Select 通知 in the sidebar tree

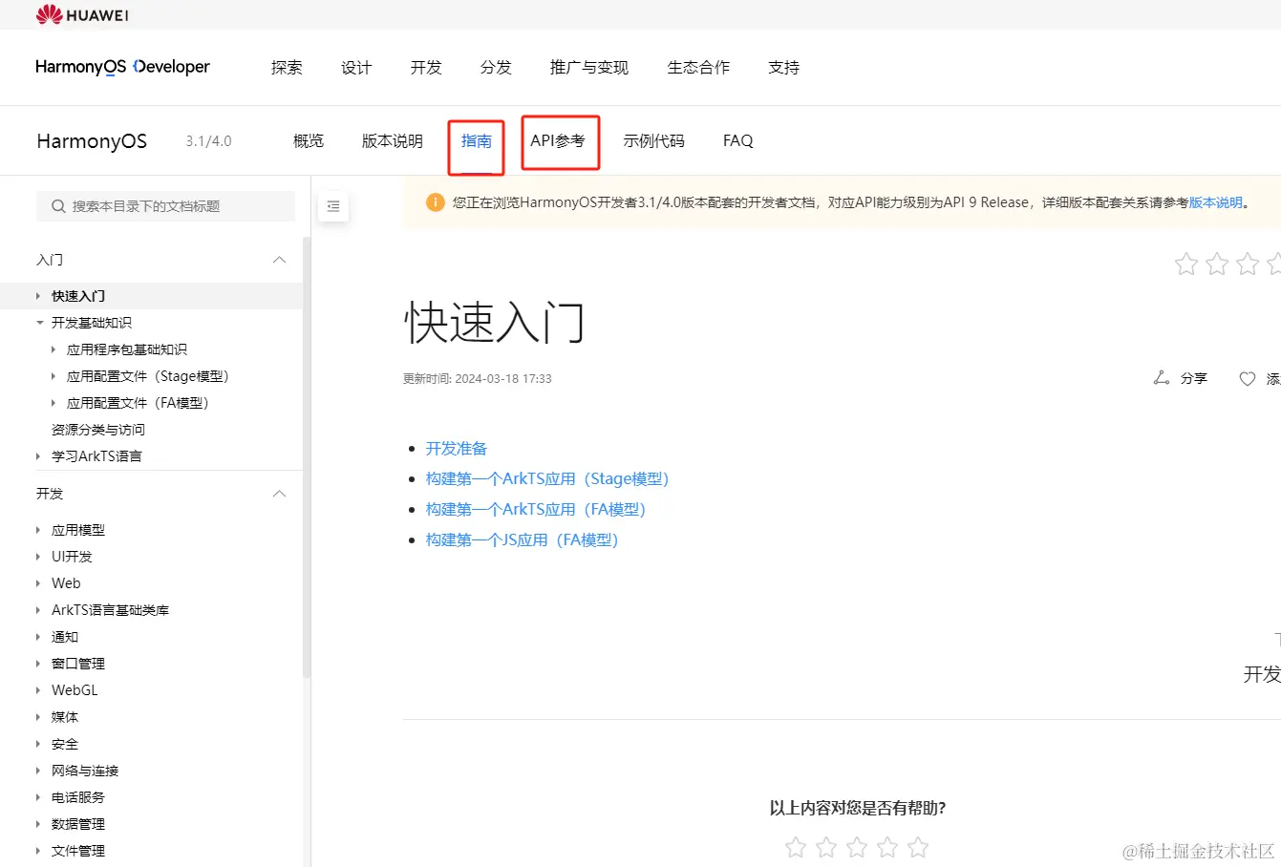[x=65, y=637]
